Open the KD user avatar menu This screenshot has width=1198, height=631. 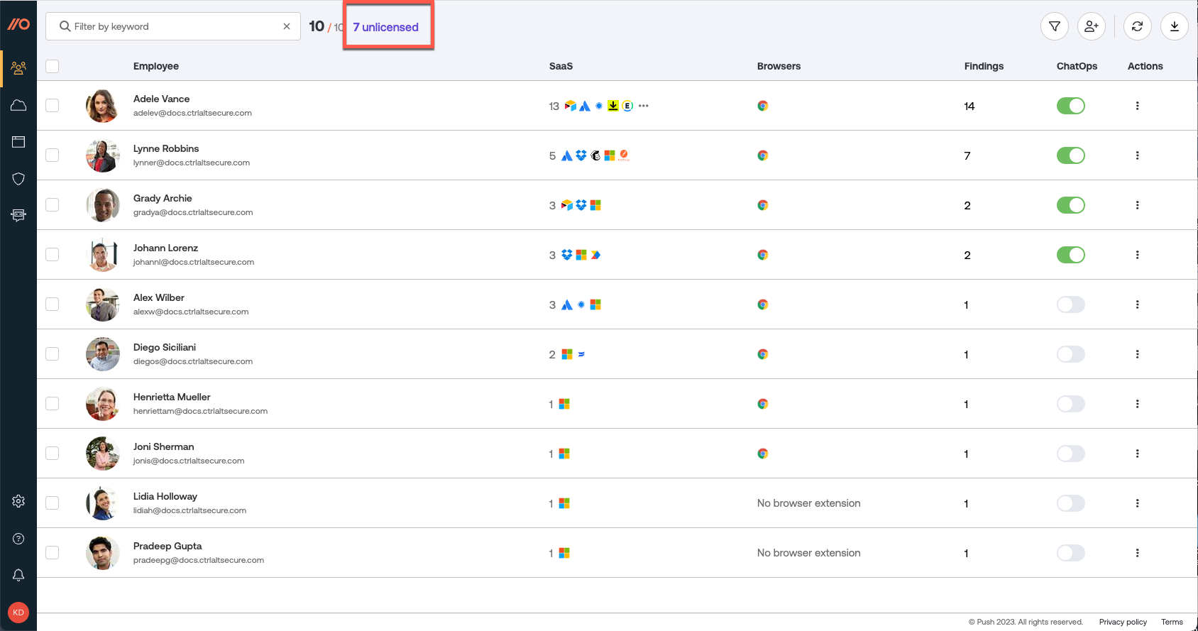coord(18,613)
